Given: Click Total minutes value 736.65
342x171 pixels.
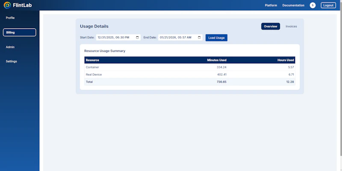Looking at the screenshot, I should [x=221, y=82].
